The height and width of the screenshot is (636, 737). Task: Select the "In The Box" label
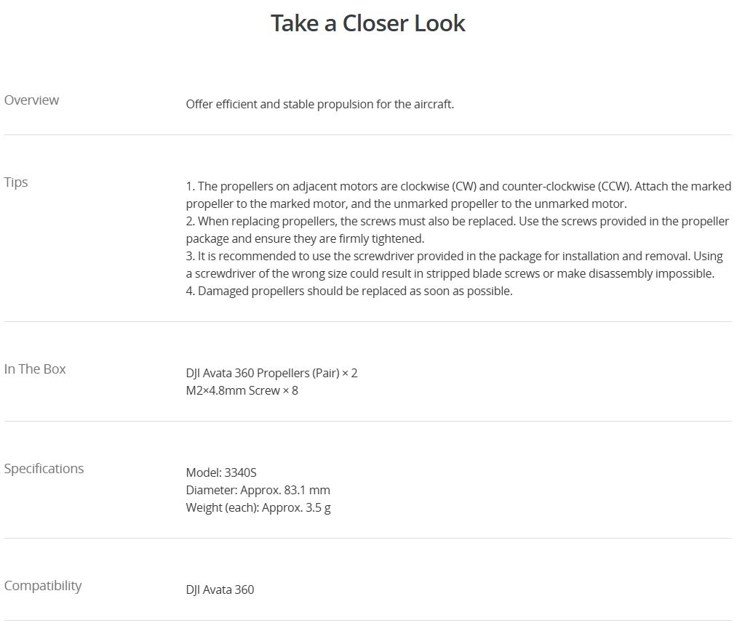coord(35,369)
